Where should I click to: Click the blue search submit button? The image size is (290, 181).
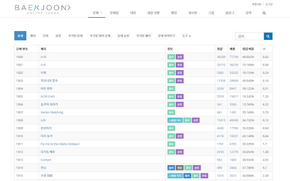268,36
